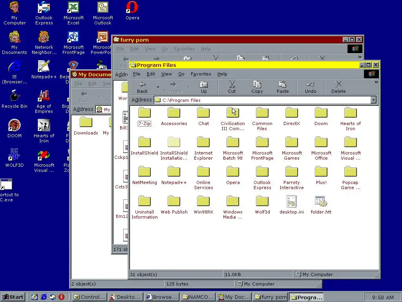Select Recycle Bin desktop icon
Image resolution: width=402 pixels, height=302 pixels.
[15, 99]
